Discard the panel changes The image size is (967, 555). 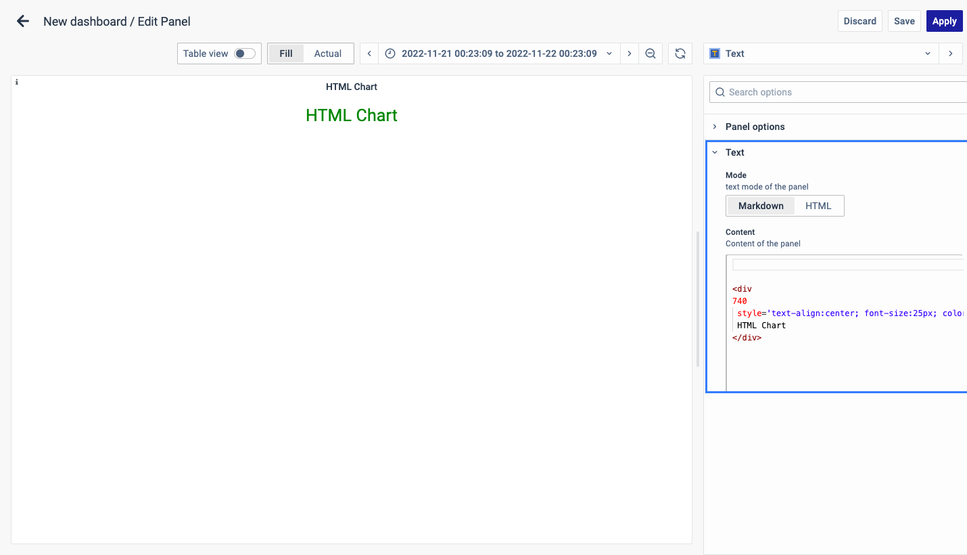tap(860, 21)
